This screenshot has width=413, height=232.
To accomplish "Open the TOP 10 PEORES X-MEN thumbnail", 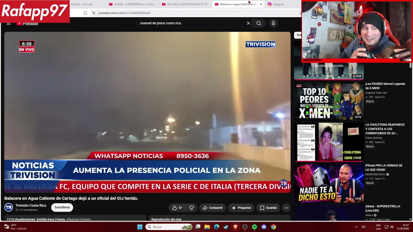I will (x=329, y=101).
